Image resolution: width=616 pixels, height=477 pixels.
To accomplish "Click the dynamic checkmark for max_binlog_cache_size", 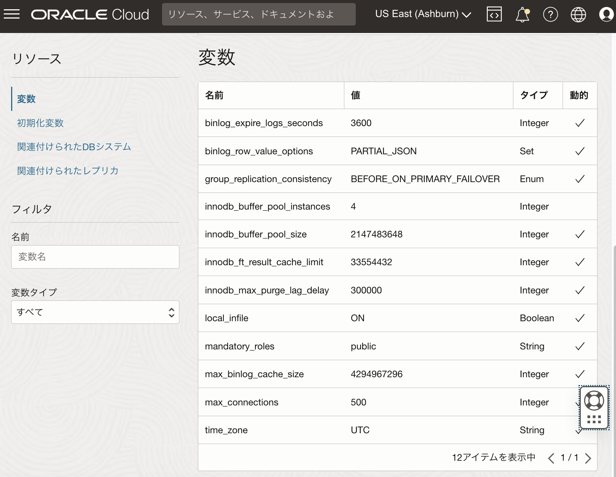I will [580, 374].
